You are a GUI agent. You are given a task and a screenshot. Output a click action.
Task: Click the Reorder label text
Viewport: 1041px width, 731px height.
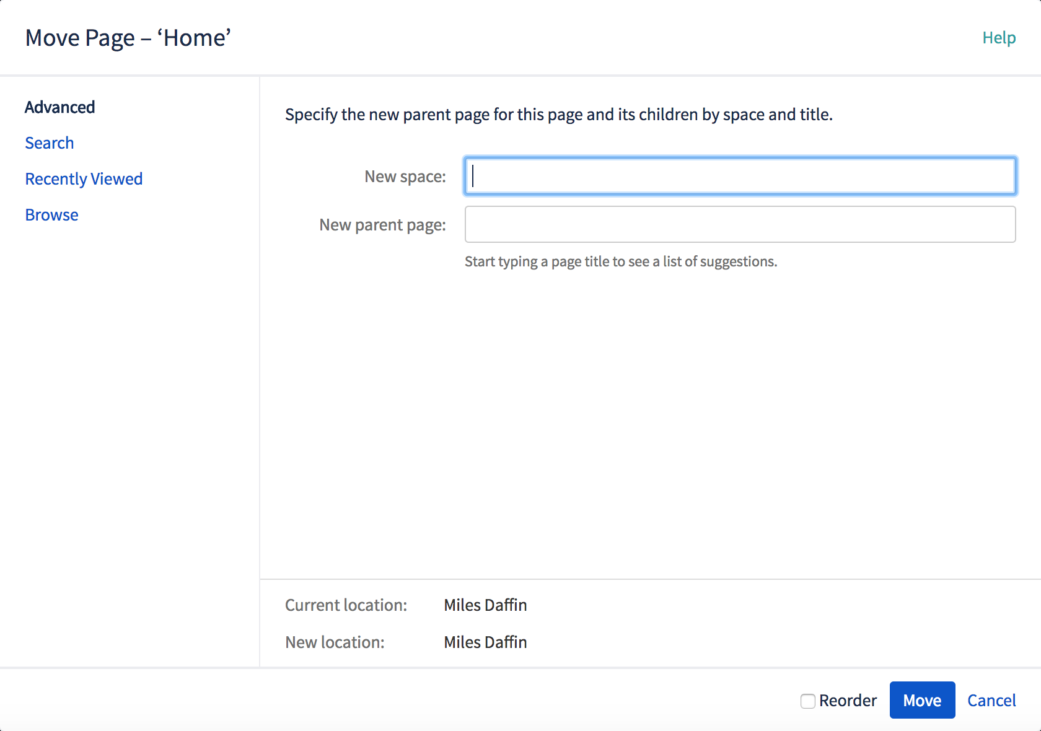coord(848,701)
